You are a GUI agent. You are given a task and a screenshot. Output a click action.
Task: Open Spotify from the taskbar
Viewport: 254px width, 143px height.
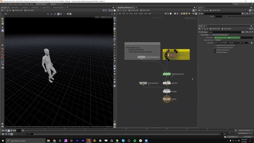point(135,141)
